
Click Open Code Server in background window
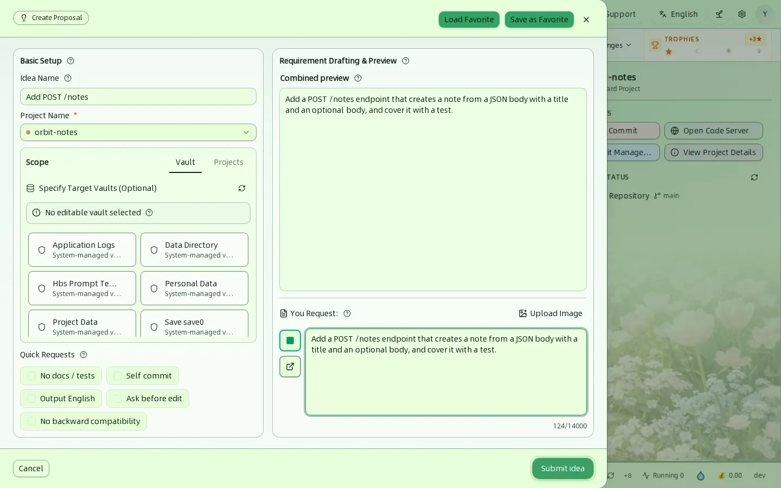(714, 131)
